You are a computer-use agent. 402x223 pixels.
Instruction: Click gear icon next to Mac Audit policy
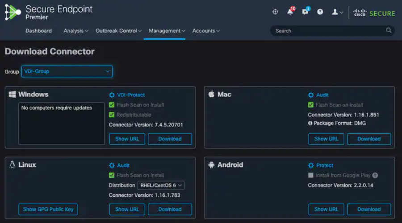(311, 95)
